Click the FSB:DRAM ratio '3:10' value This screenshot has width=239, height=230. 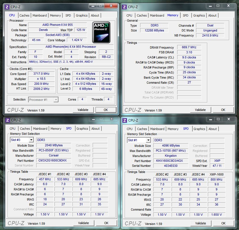[189, 52]
